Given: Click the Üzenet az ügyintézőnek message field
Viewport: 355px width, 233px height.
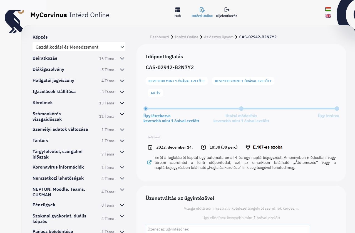Looking at the screenshot, I should coord(228,229).
